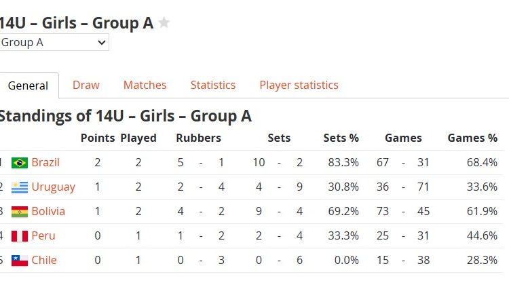Click the Brazil flag icon
This screenshot has width=509, height=285.
(x=20, y=163)
